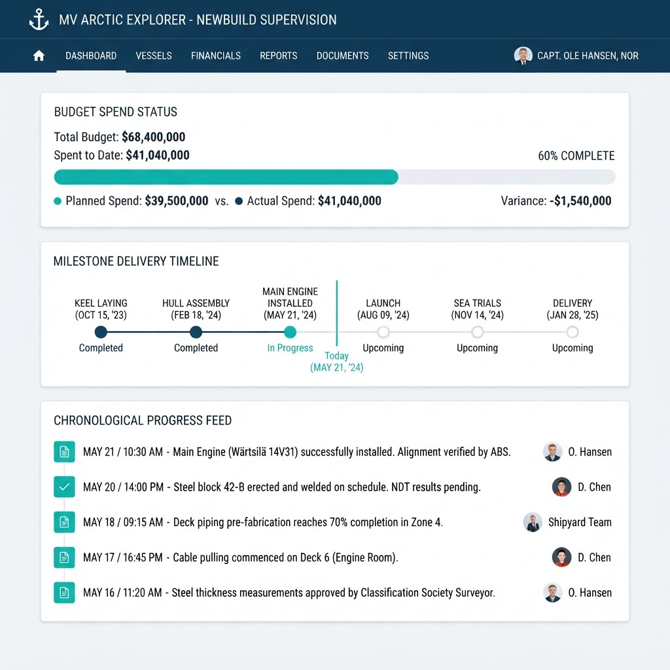Click D. Chen avatar on MAY 20 entry
The image size is (670, 670).
pos(562,487)
